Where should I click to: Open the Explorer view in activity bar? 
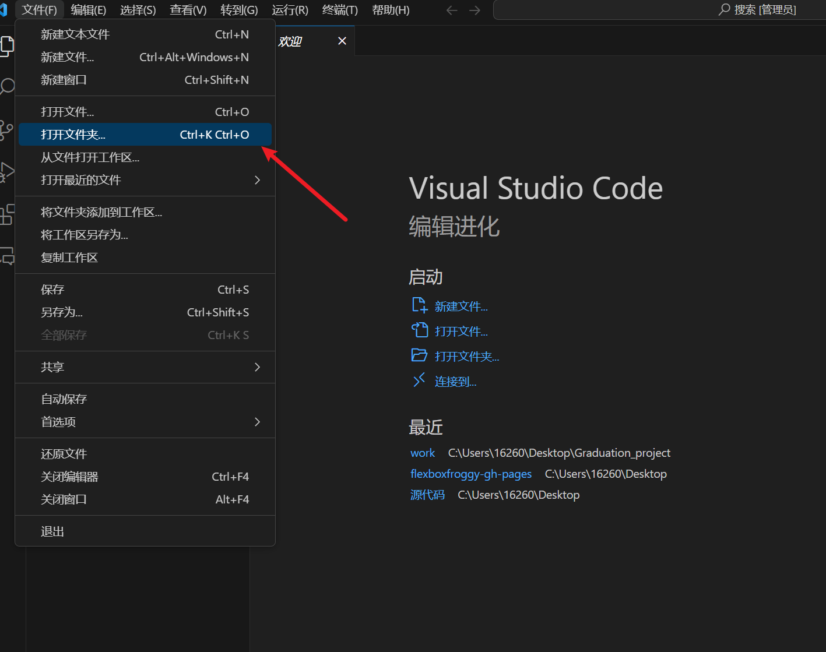point(6,45)
